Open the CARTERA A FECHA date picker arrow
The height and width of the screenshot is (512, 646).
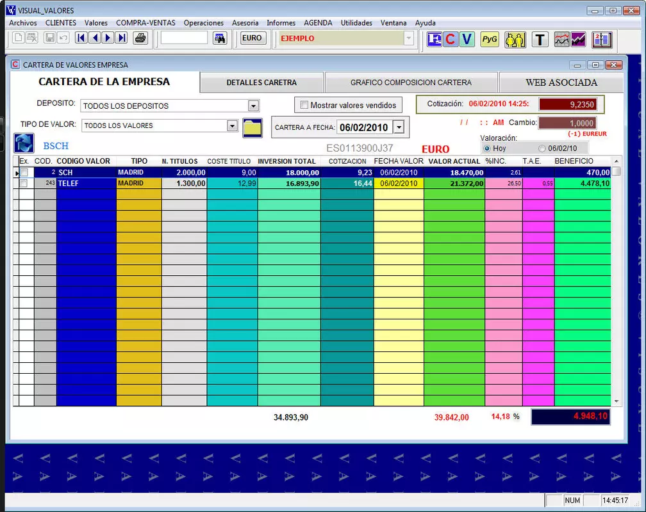click(399, 127)
